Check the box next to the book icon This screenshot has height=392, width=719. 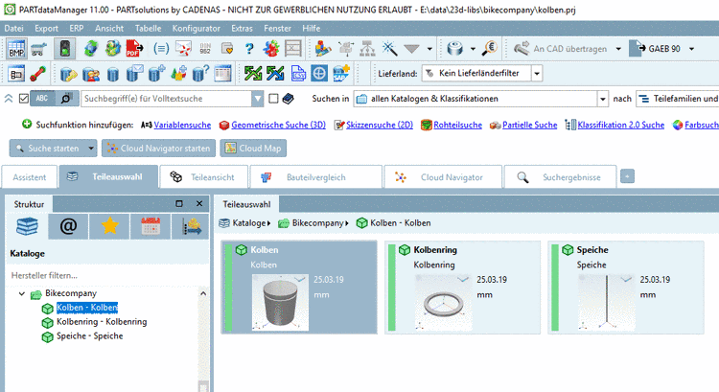(273, 99)
